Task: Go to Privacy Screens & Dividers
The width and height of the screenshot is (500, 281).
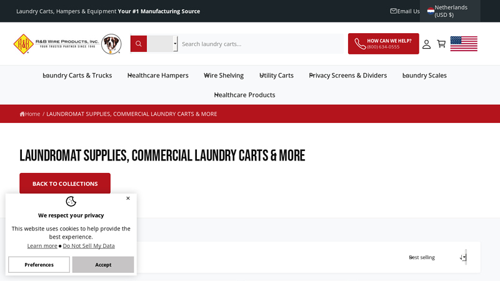Action: click(348, 76)
